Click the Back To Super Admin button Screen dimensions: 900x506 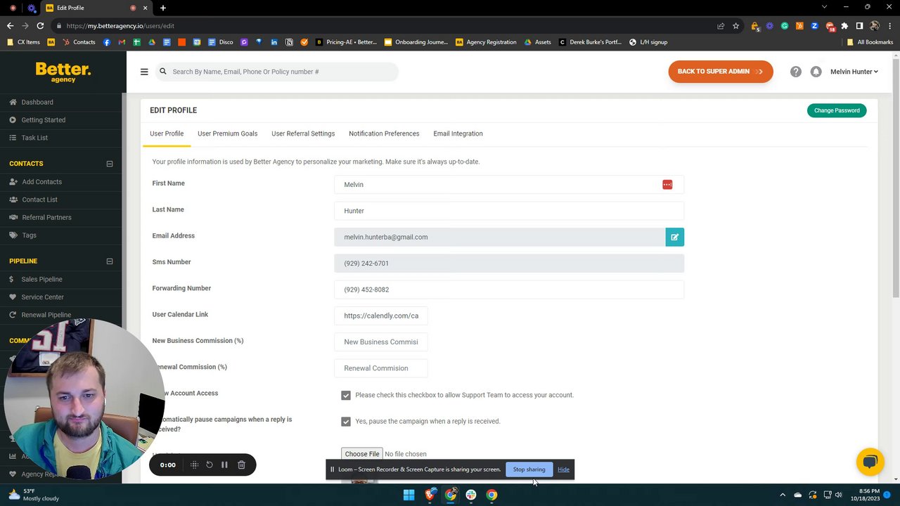pyautogui.click(x=721, y=72)
